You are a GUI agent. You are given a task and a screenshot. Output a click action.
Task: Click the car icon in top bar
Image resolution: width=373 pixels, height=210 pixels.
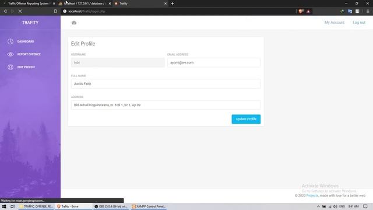point(74,23)
